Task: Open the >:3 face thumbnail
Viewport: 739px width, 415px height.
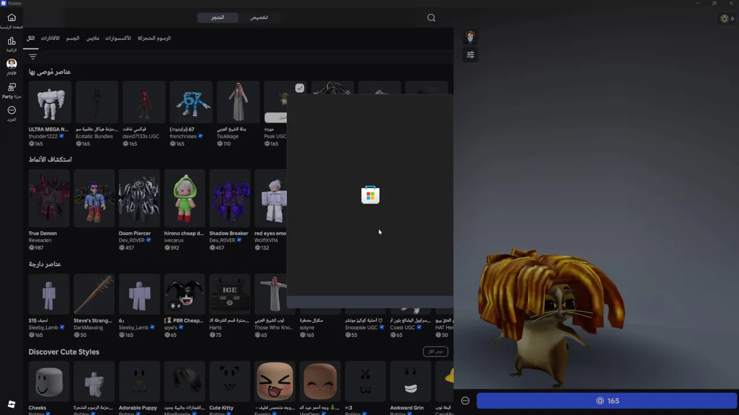Action: pyautogui.click(x=365, y=382)
